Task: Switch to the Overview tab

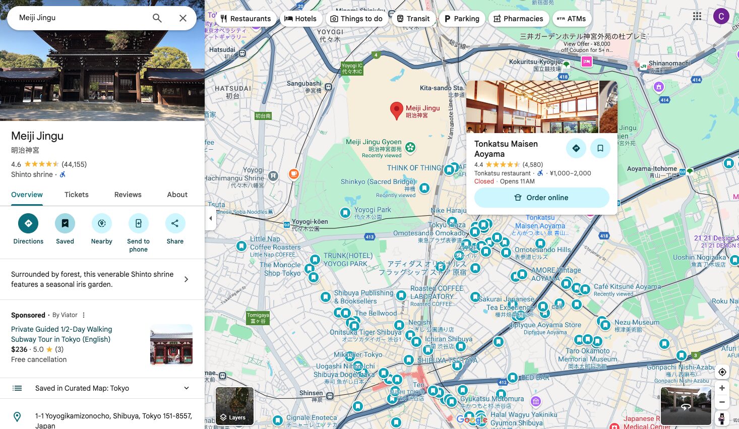Action: 27,195
